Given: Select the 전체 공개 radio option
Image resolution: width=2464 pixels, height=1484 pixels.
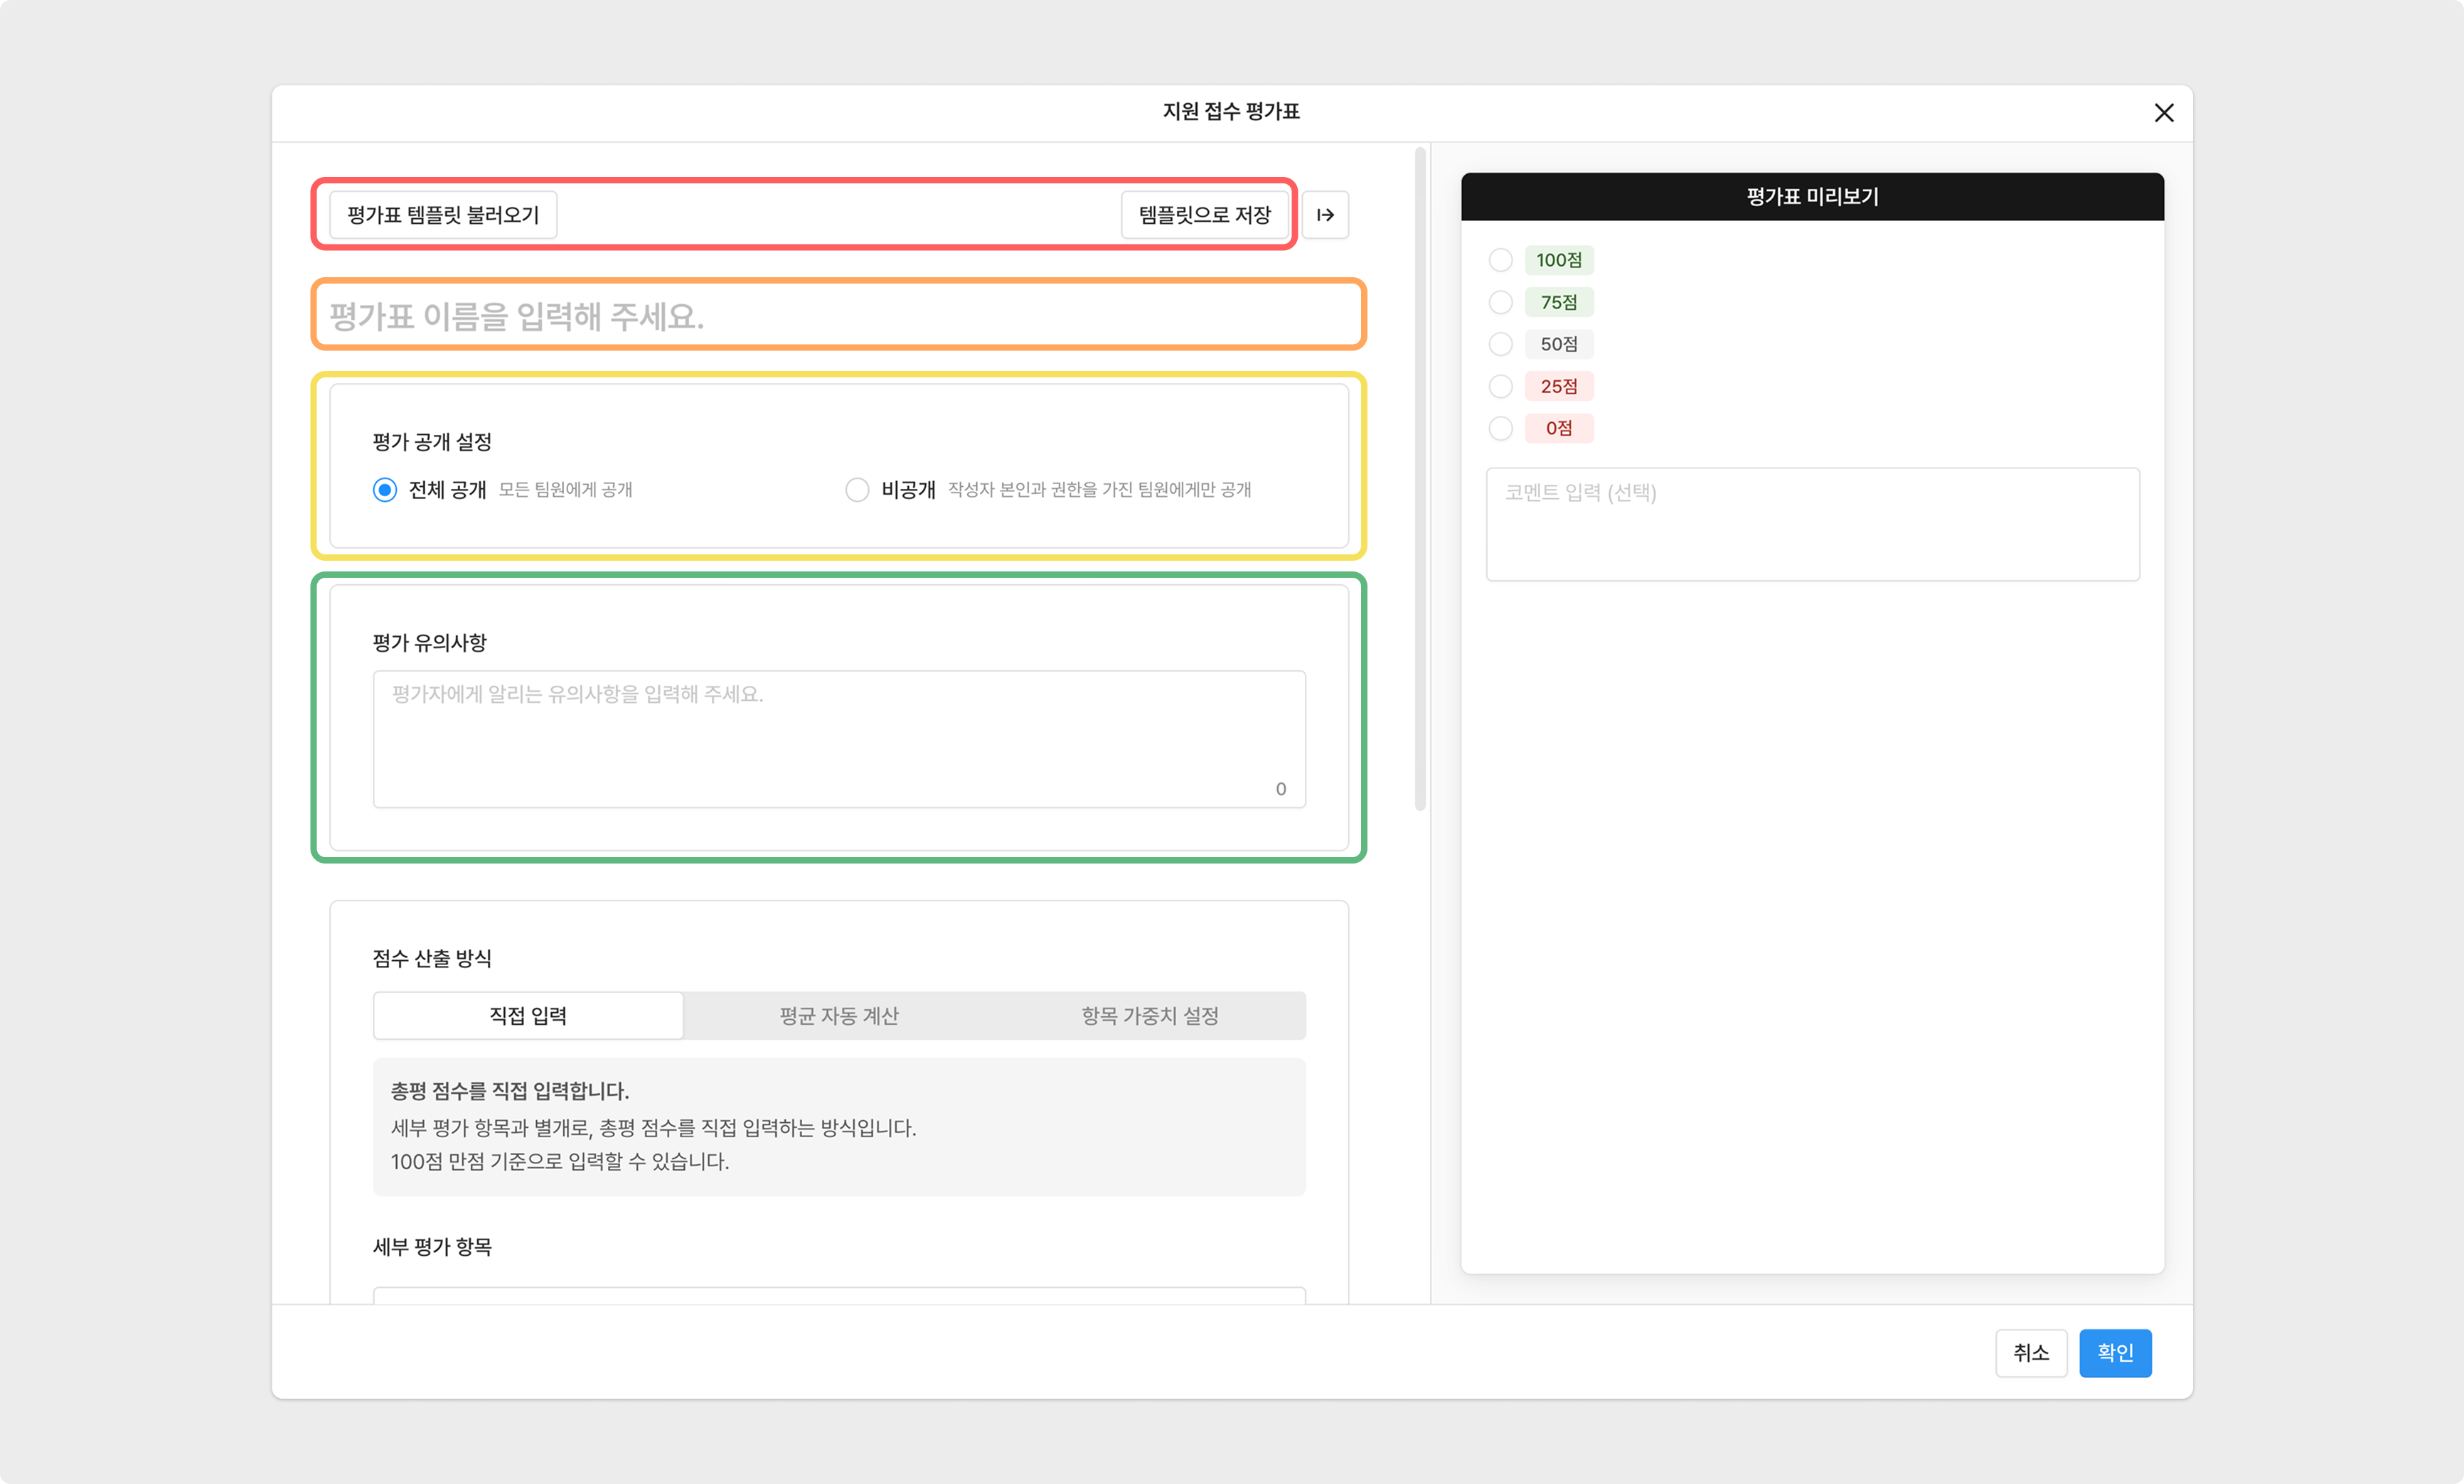Looking at the screenshot, I should (385, 490).
